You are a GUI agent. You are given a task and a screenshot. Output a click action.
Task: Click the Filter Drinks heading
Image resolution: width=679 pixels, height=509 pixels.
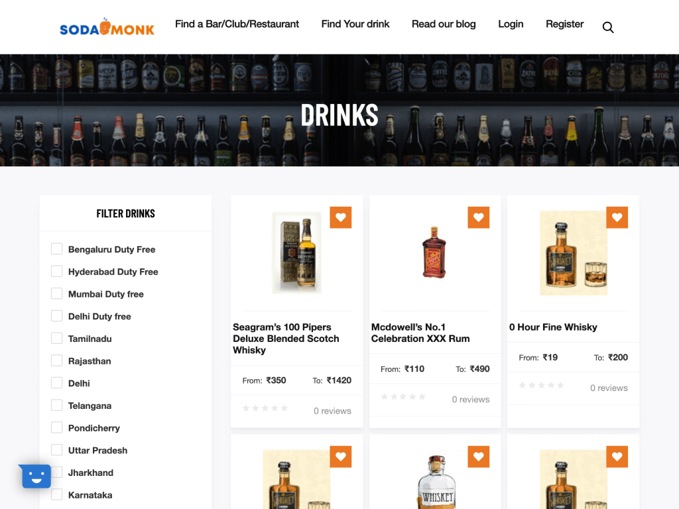point(125,214)
